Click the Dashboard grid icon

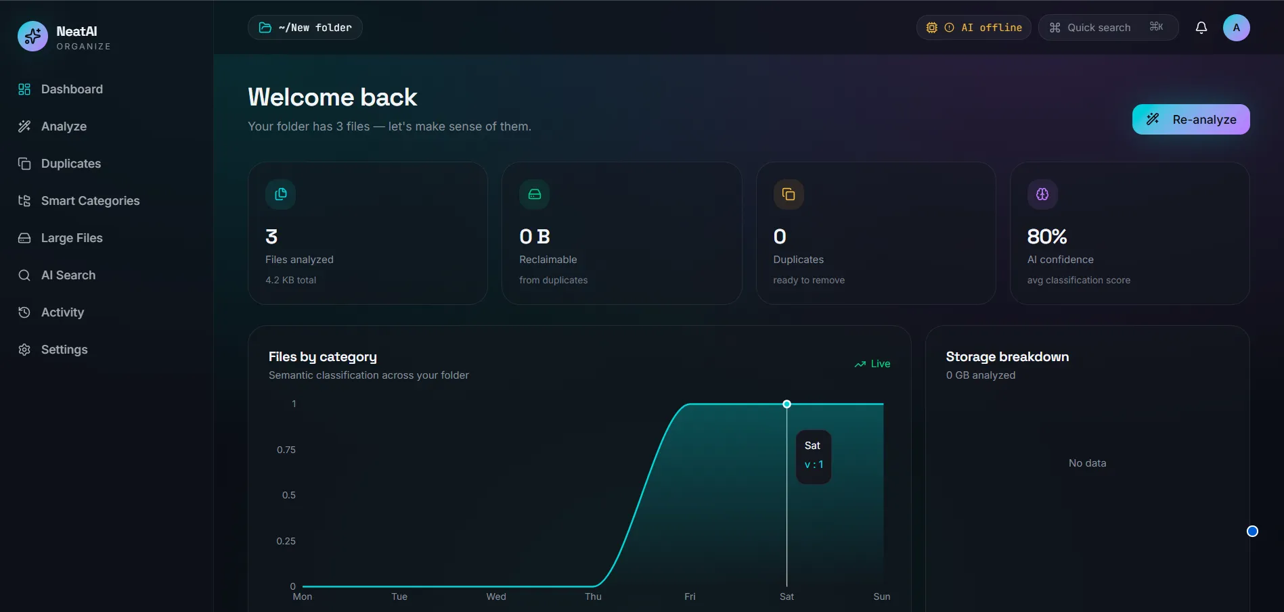pos(24,89)
